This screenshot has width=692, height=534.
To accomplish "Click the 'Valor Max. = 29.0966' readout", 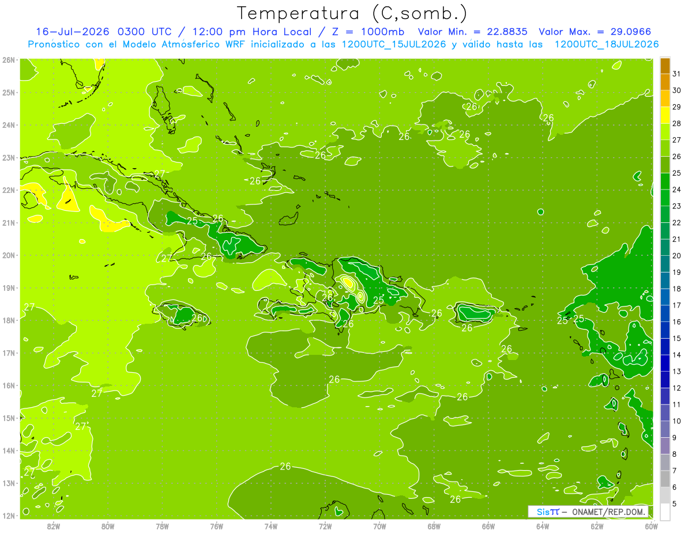I will [596, 32].
